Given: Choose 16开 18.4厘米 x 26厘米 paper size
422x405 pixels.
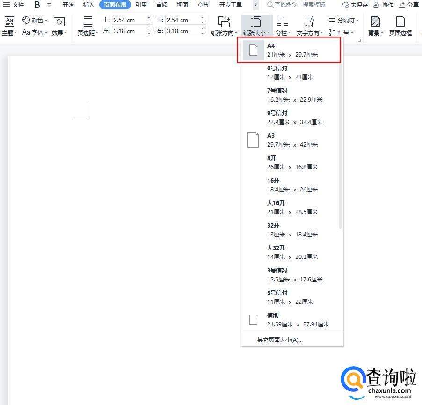Looking at the screenshot, I should pos(290,185).
